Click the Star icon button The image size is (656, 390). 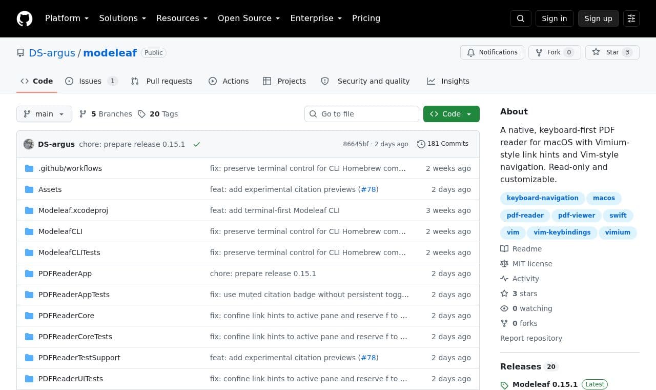[x=596, y=52]
